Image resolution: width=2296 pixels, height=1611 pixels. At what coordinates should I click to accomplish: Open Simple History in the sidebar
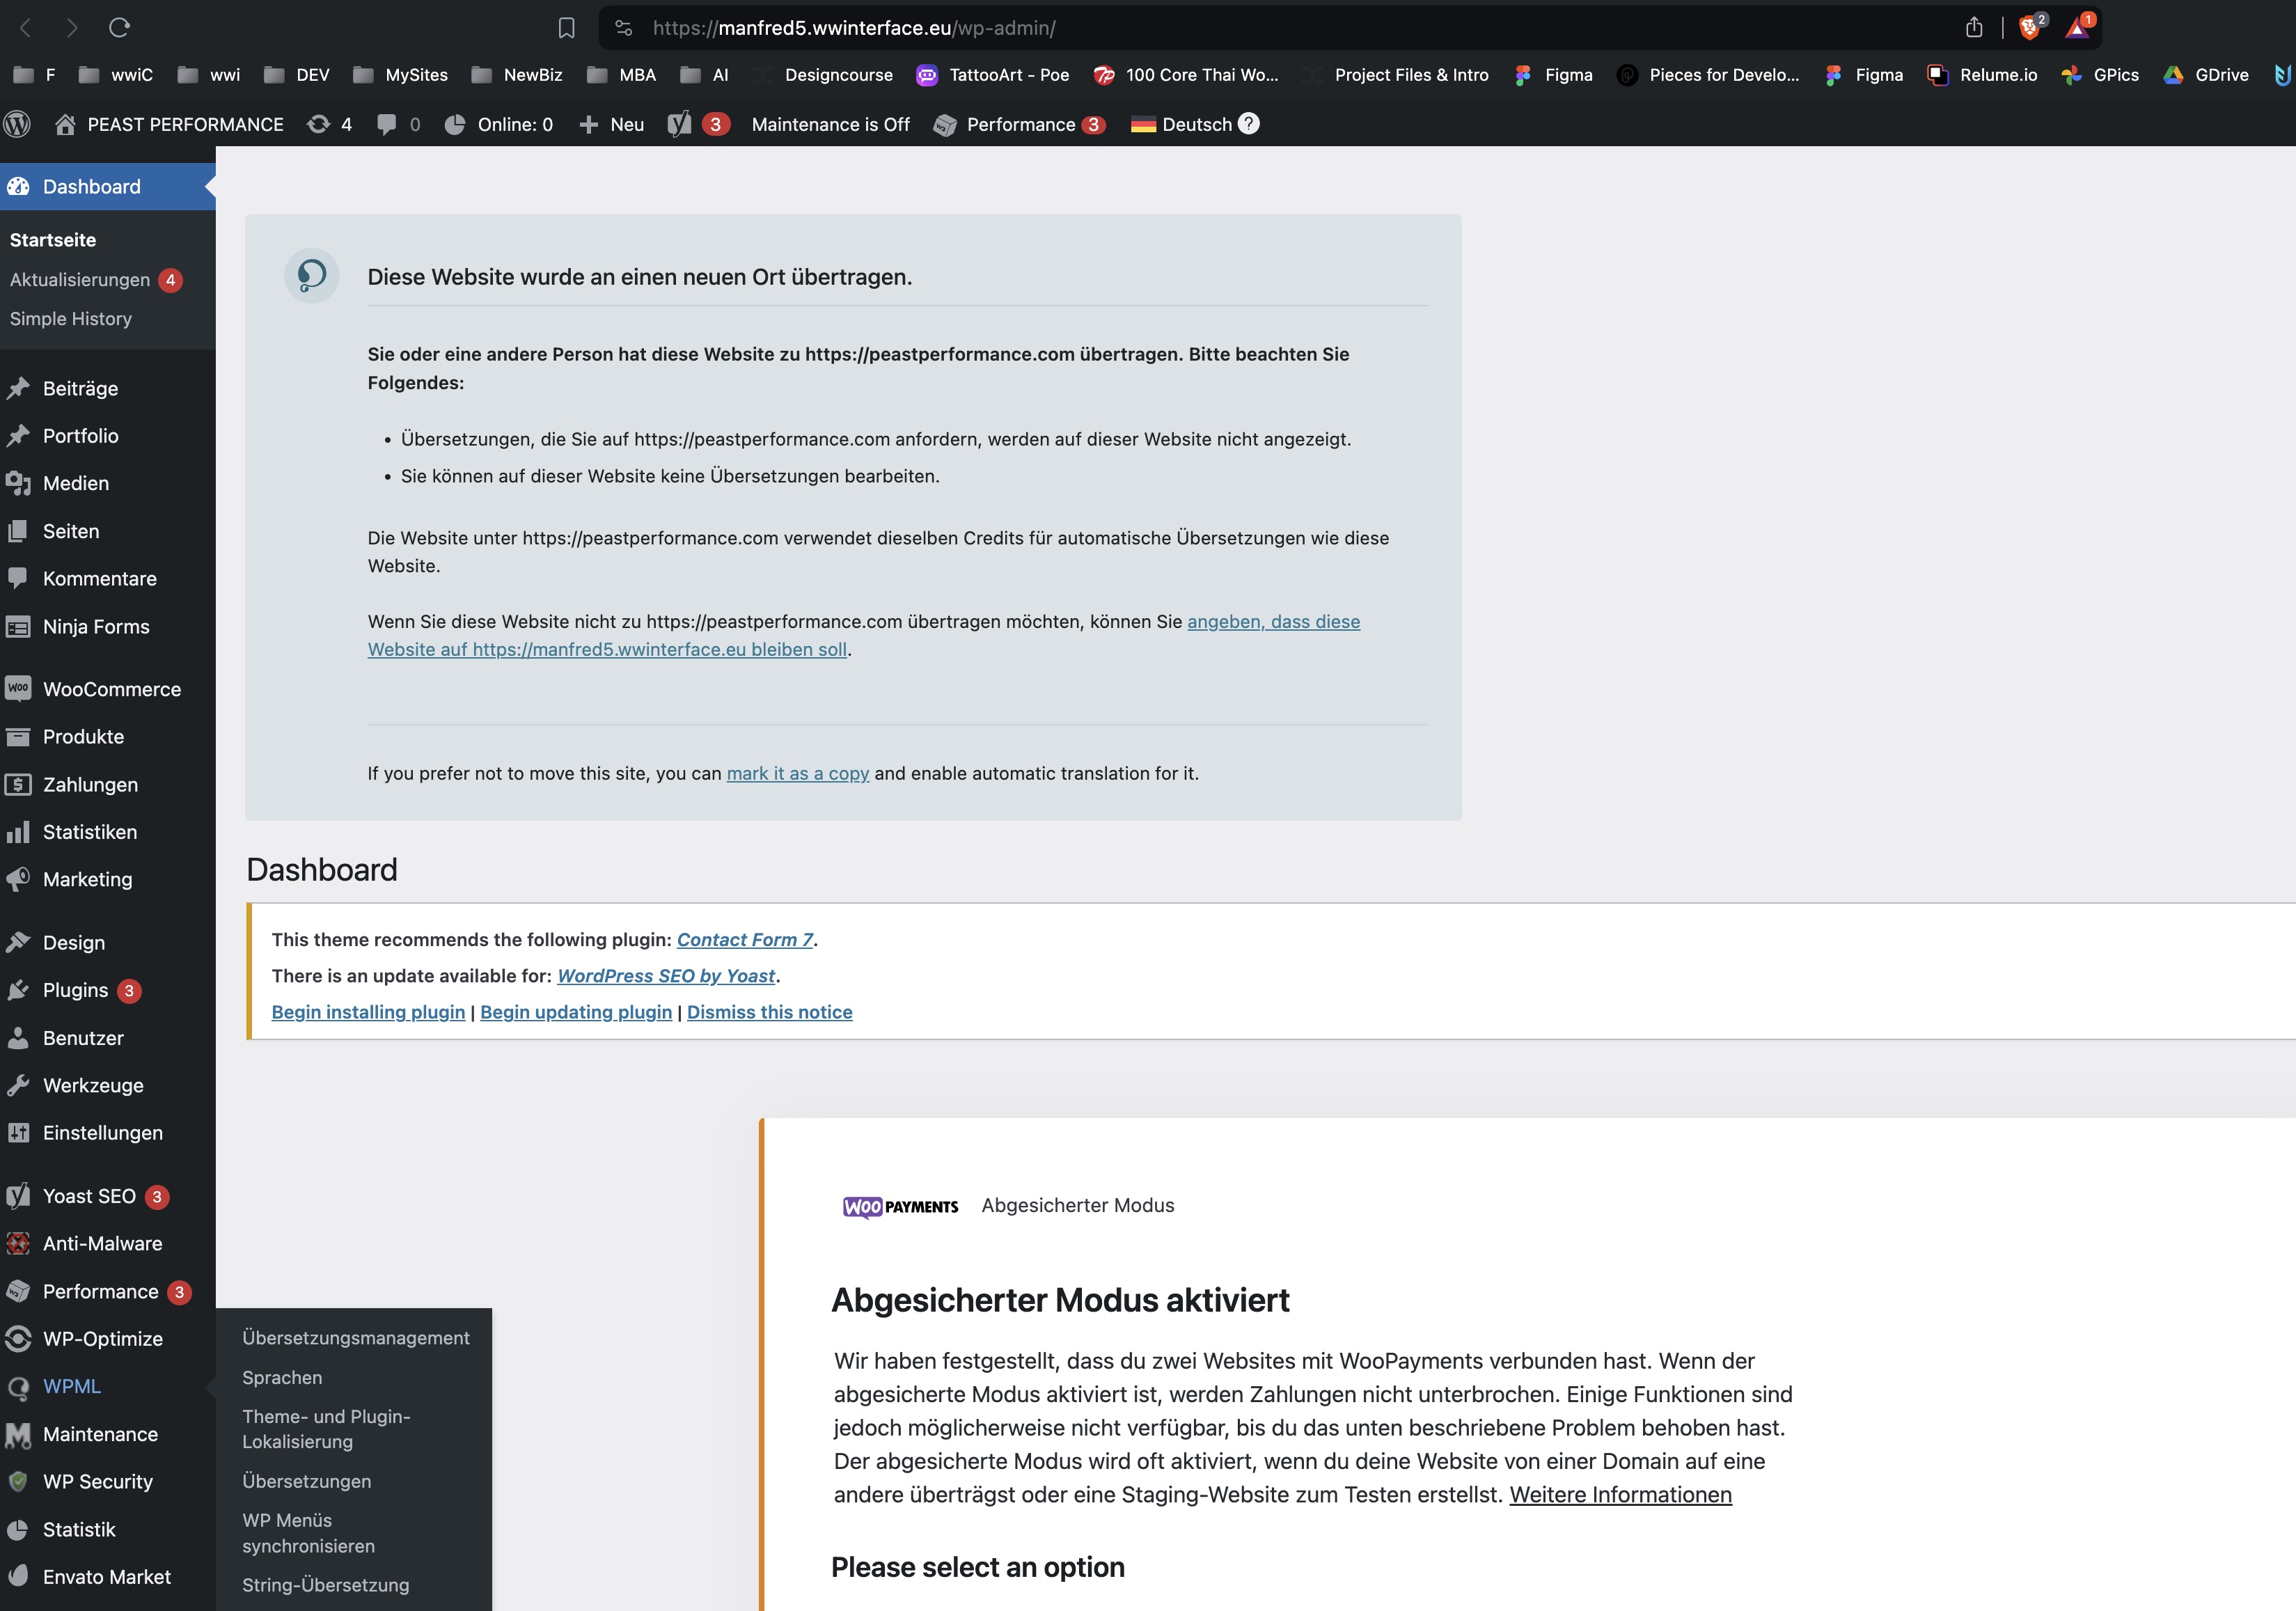(x=71, y=319)
